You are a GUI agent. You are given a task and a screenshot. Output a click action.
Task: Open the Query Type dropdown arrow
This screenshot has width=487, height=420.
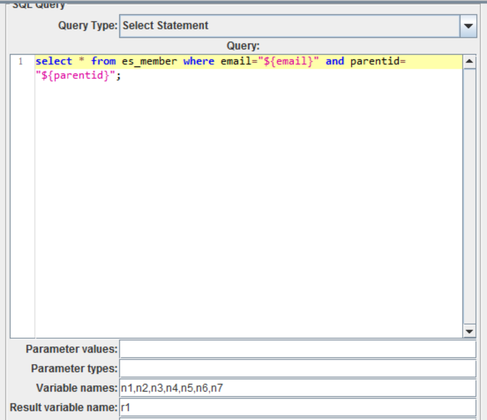468,26
